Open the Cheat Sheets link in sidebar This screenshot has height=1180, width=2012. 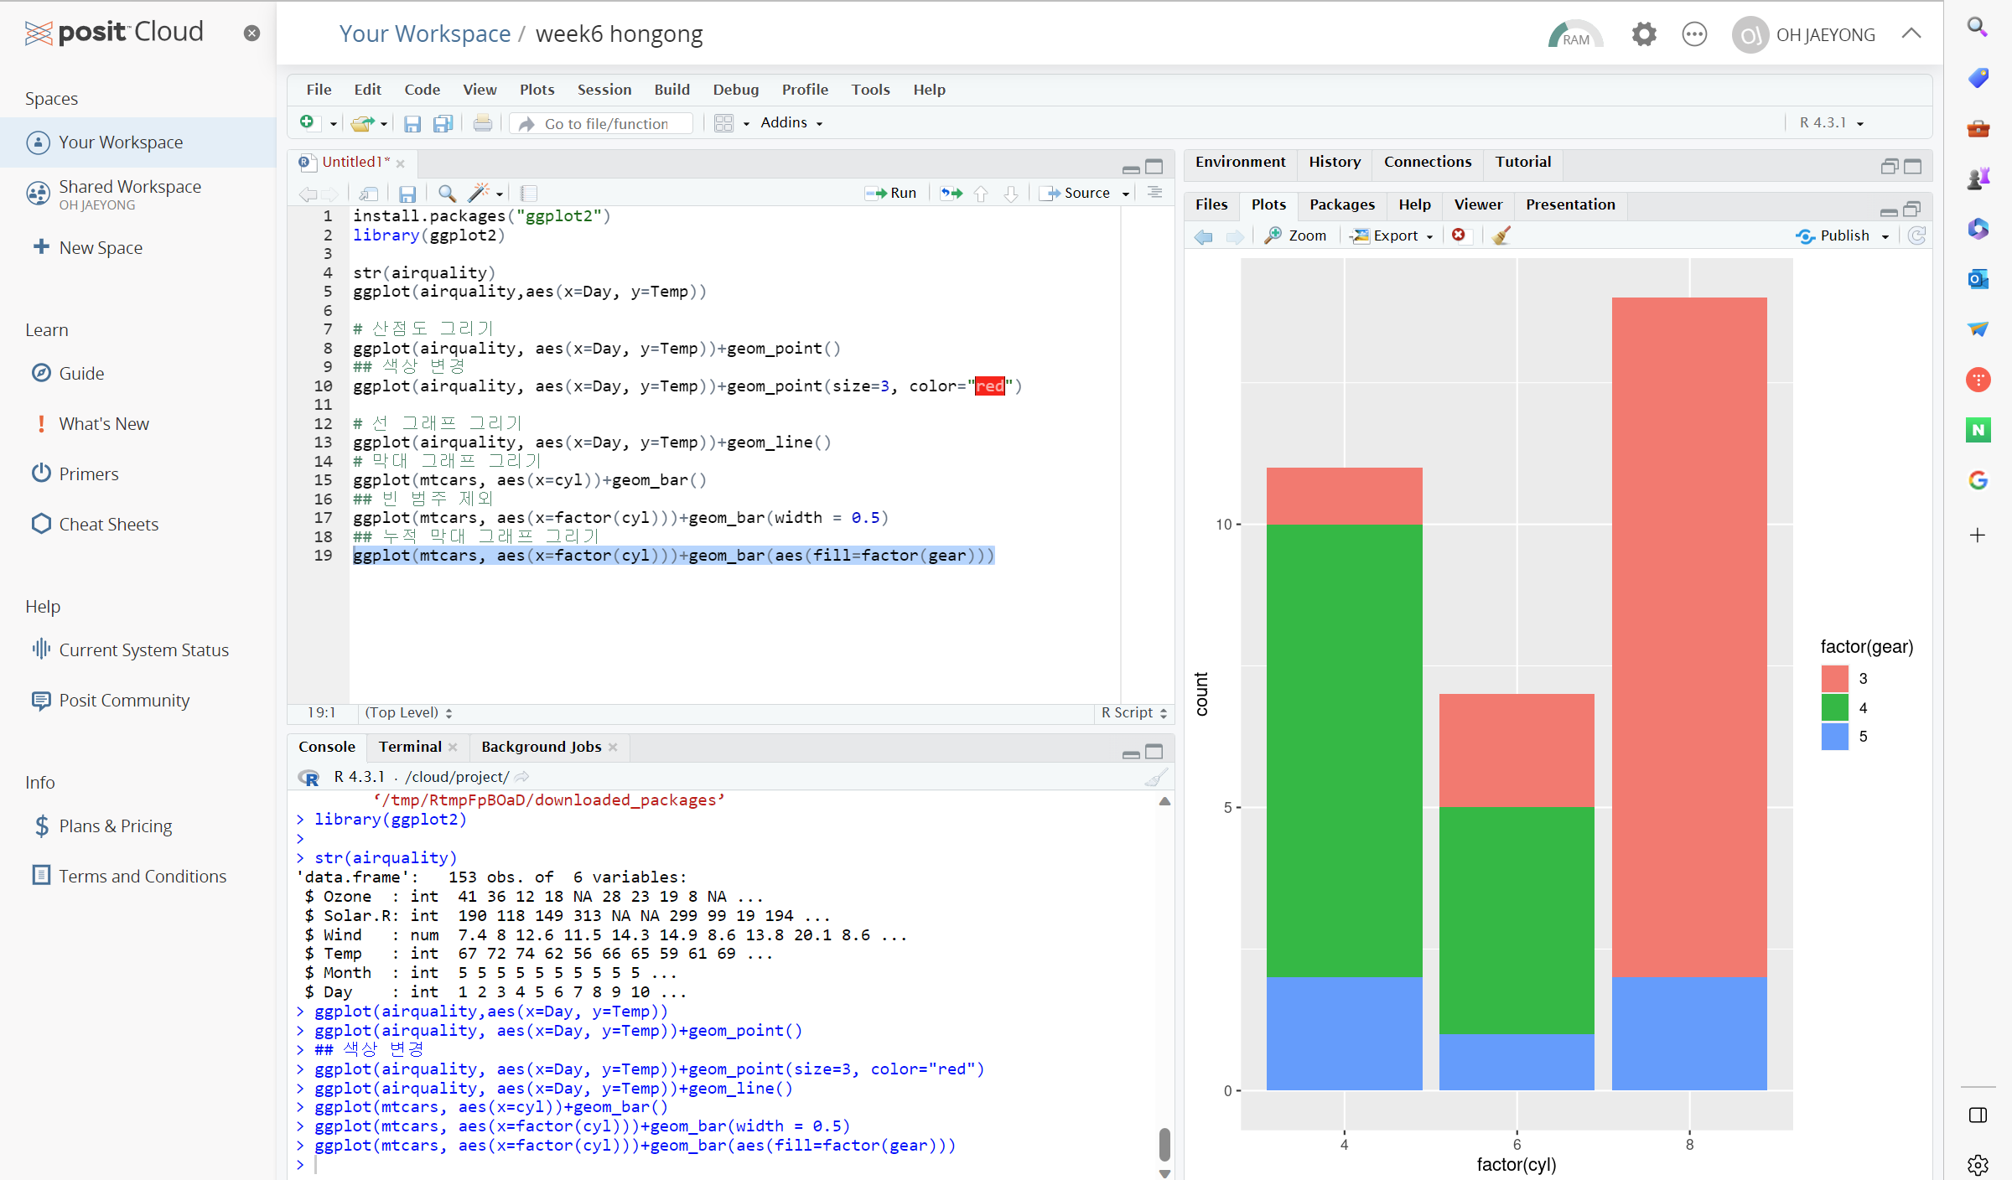108,525
